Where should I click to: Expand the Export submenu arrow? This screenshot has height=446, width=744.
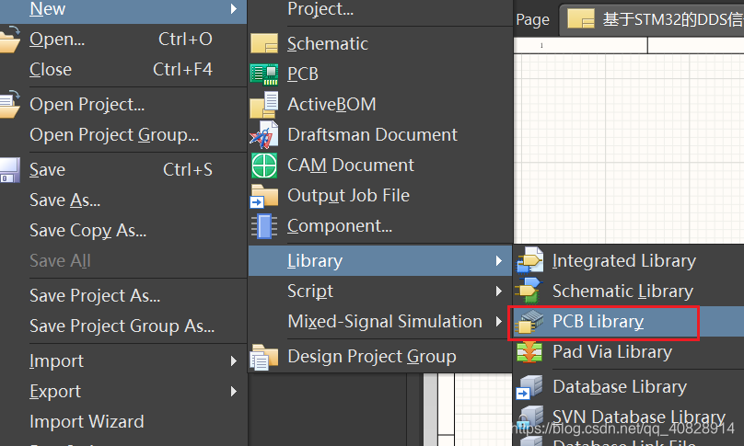coord(234,392)
